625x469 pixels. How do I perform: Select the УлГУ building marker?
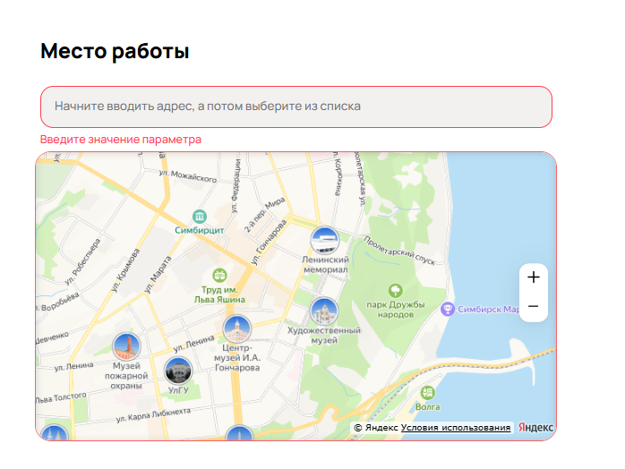pyautogui.click(x=178, y=371)
